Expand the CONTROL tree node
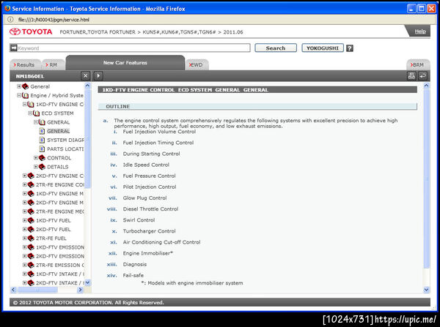Image resolution: width=440 pixels, height=327 pixels. click(36, 158)
